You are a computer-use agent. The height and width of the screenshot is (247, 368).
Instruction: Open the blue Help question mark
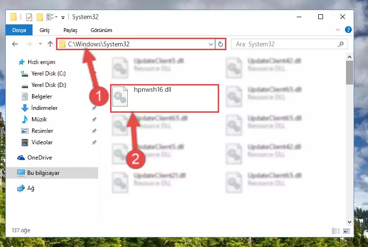point(348,30)
